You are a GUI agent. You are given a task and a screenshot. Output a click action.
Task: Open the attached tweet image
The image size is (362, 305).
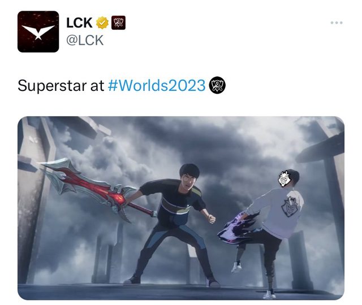181,208
